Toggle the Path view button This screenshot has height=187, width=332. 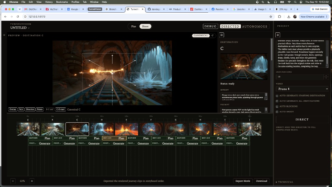click(21, 109)
